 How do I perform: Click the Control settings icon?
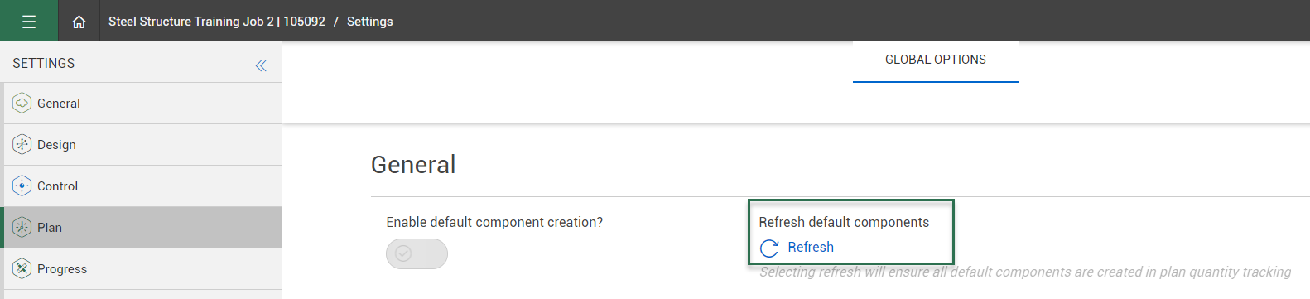(x=22, y=186)
